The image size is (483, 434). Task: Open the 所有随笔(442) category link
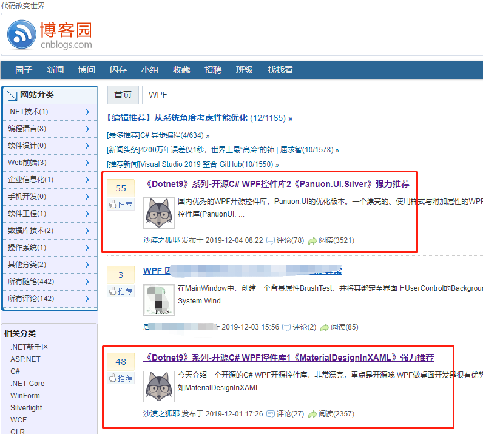(x=31, y=282)
